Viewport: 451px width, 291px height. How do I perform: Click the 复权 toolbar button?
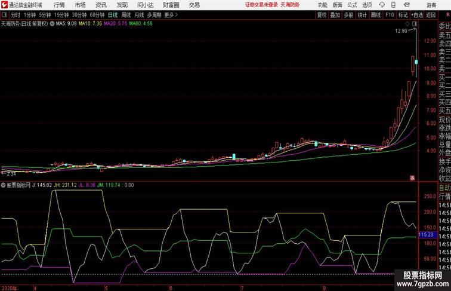pos(322,15)
